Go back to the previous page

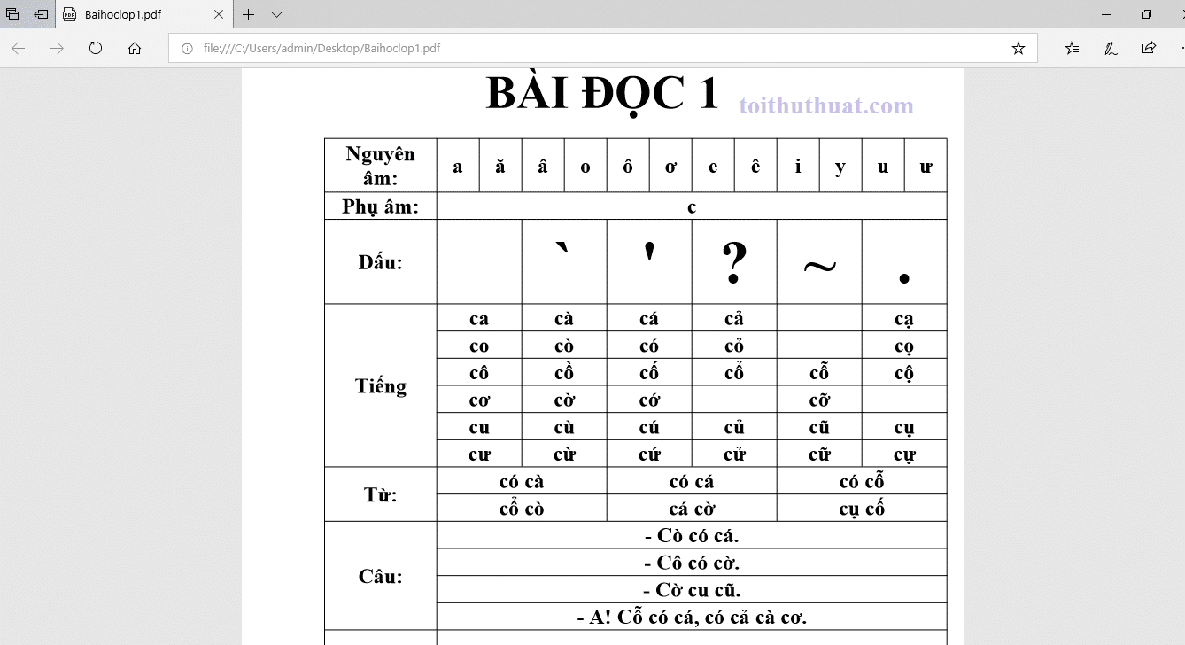tap(18, 48)
